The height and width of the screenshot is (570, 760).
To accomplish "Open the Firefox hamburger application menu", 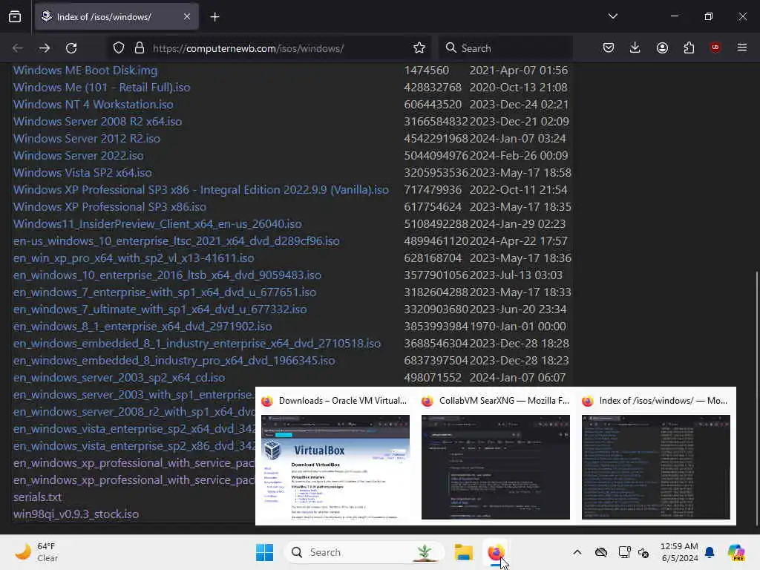I will (741, 47).
